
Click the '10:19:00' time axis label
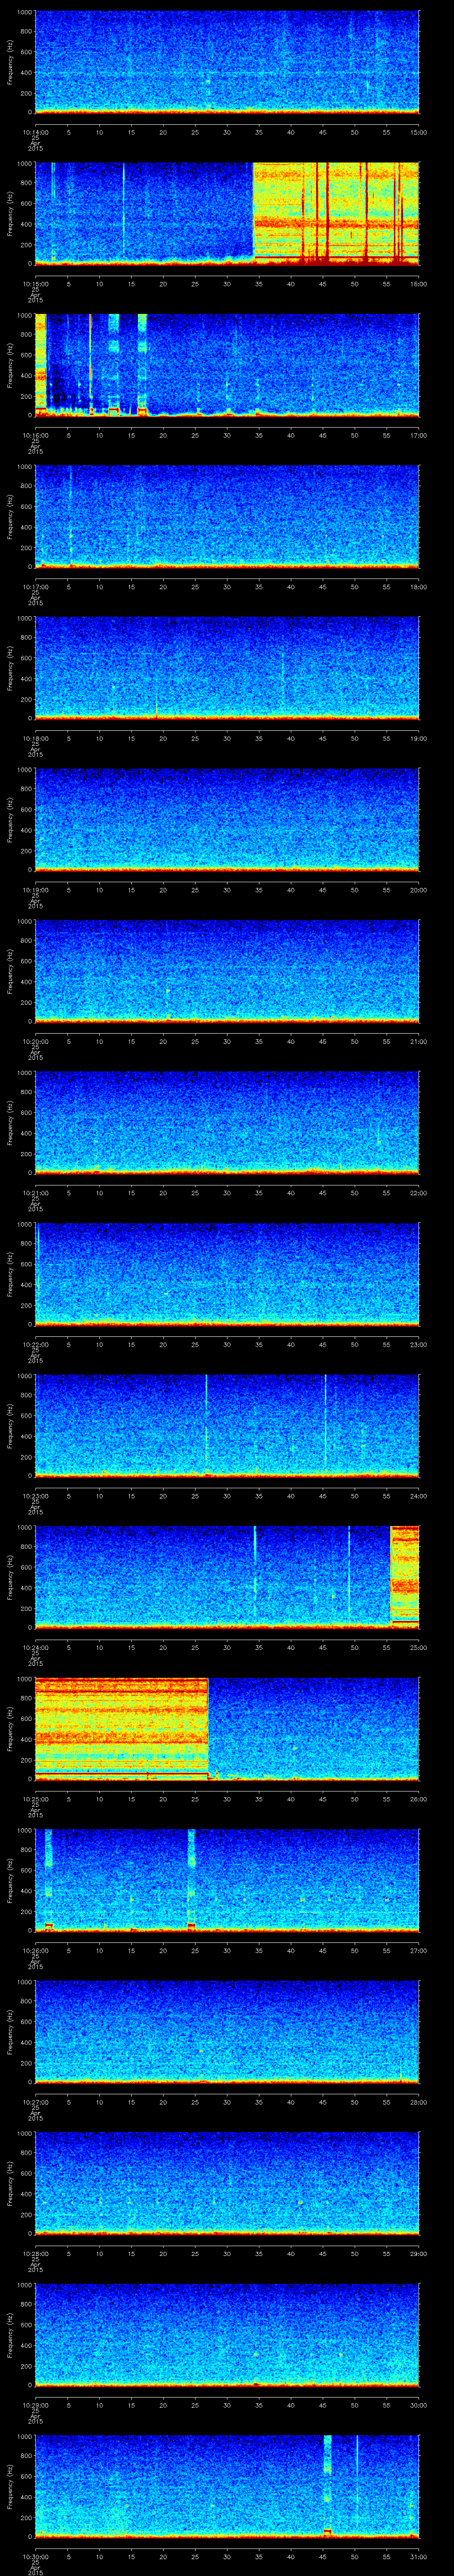coord(35,890)
